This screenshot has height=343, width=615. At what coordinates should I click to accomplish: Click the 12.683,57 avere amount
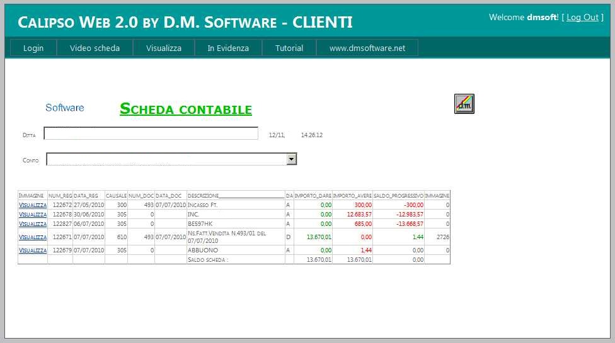coord(359,214)
